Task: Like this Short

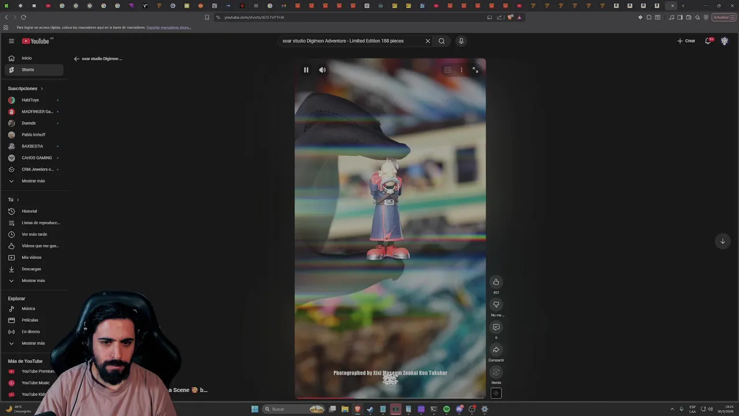Action: 496,282
